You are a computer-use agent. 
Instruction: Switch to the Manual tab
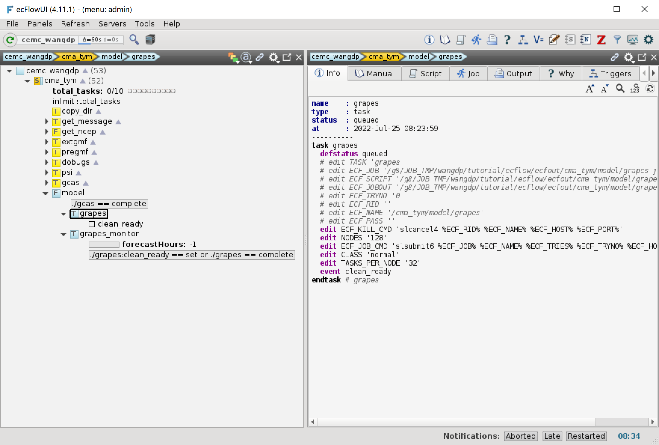click(x=374, y=74)
